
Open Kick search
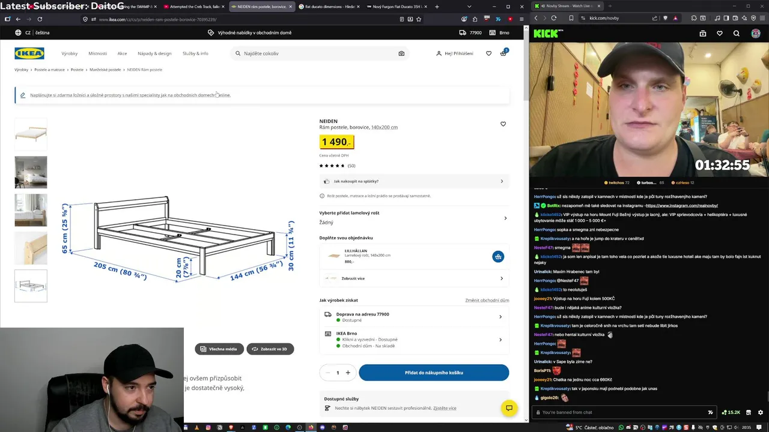737,34
